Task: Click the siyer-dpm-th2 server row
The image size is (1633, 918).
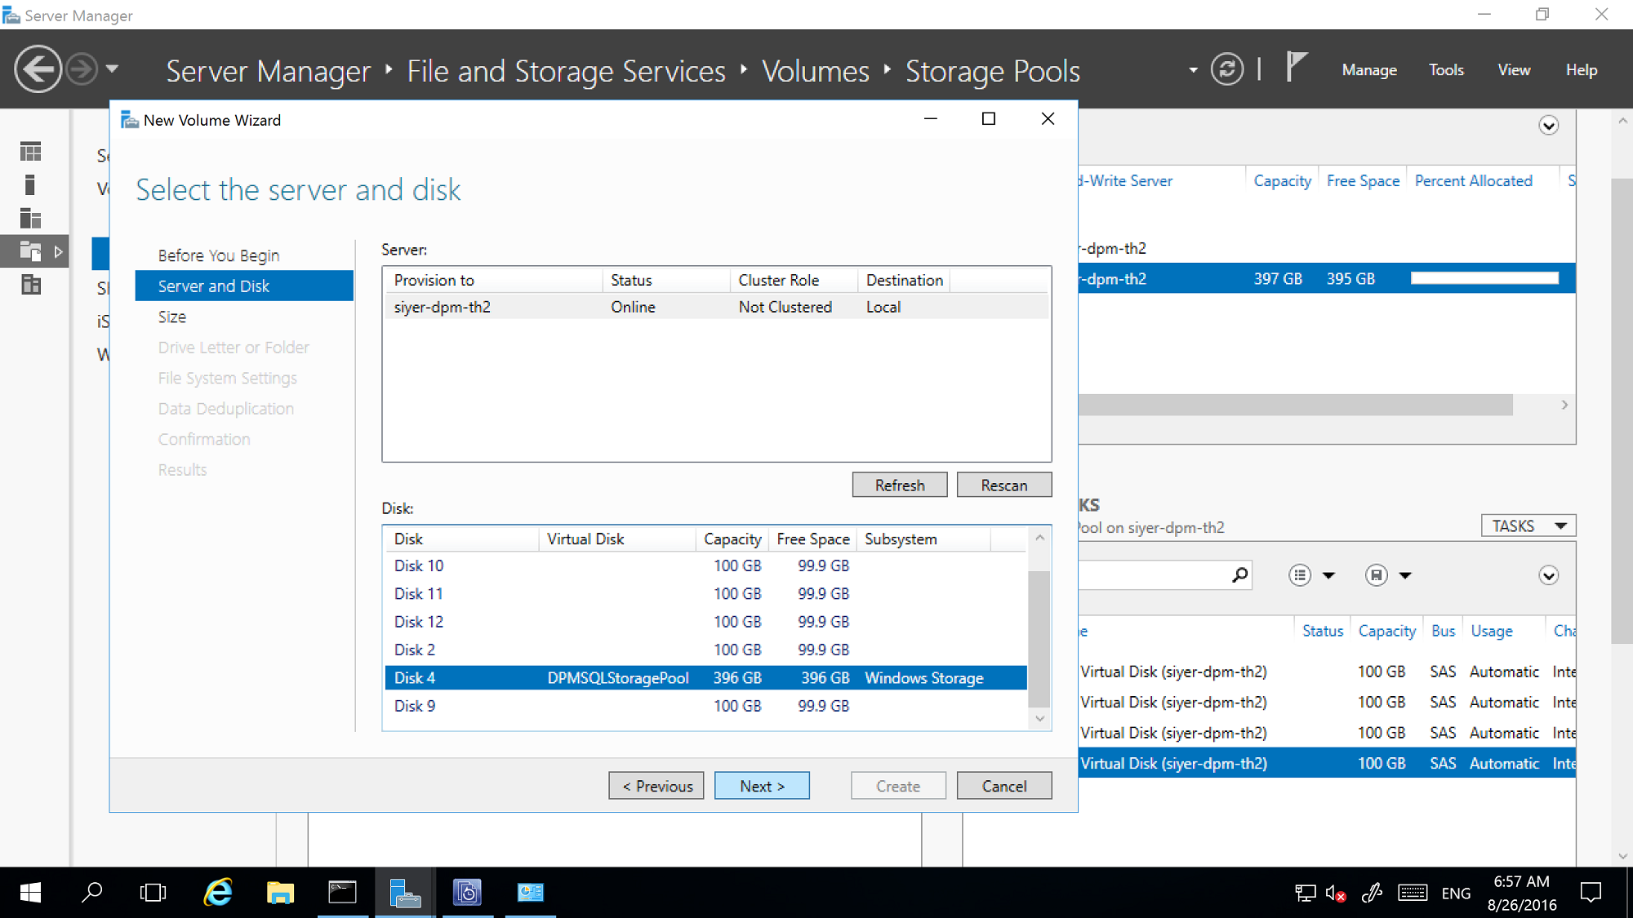Action: click(x=714, y=307)
